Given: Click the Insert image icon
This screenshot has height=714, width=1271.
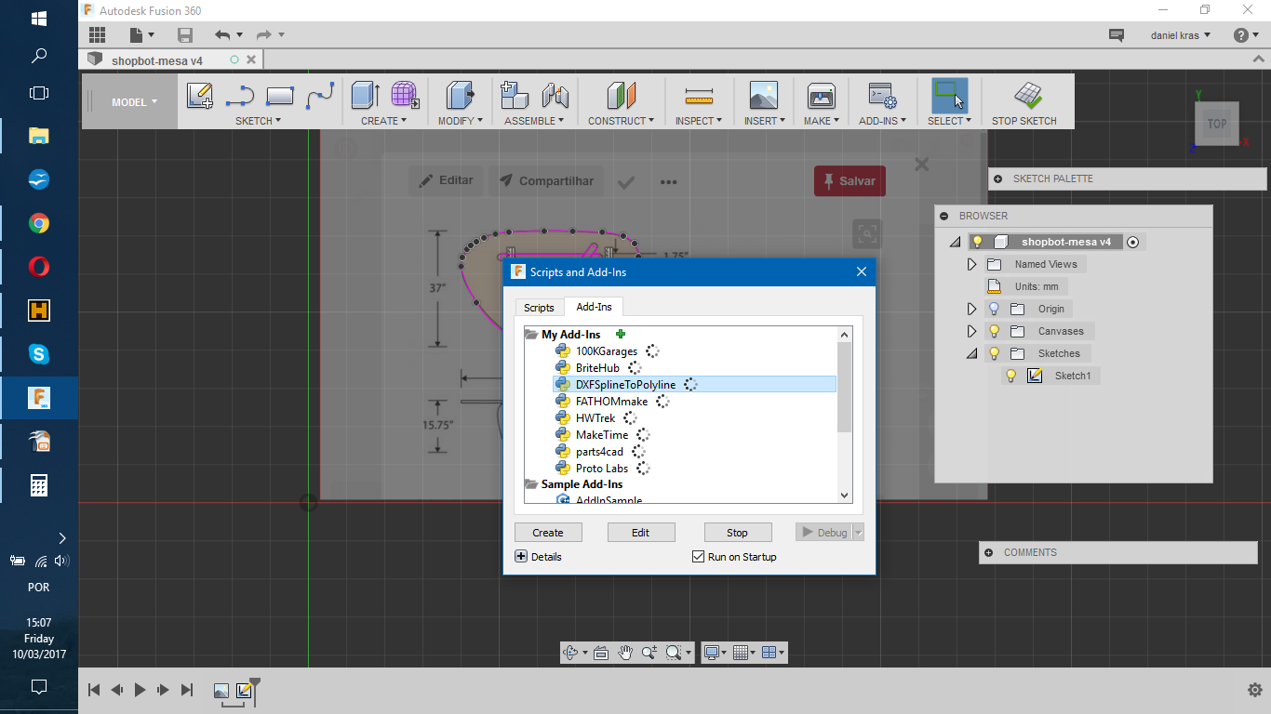Looking at the screenshot, I should (x=764, y=95).
